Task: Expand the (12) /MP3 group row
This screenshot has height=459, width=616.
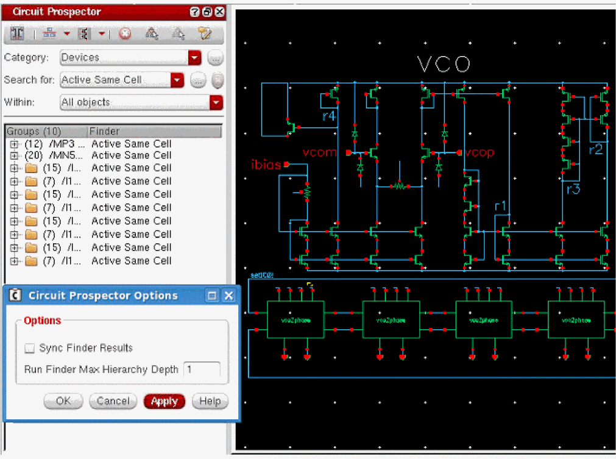Action: click(x=14, y=144)
